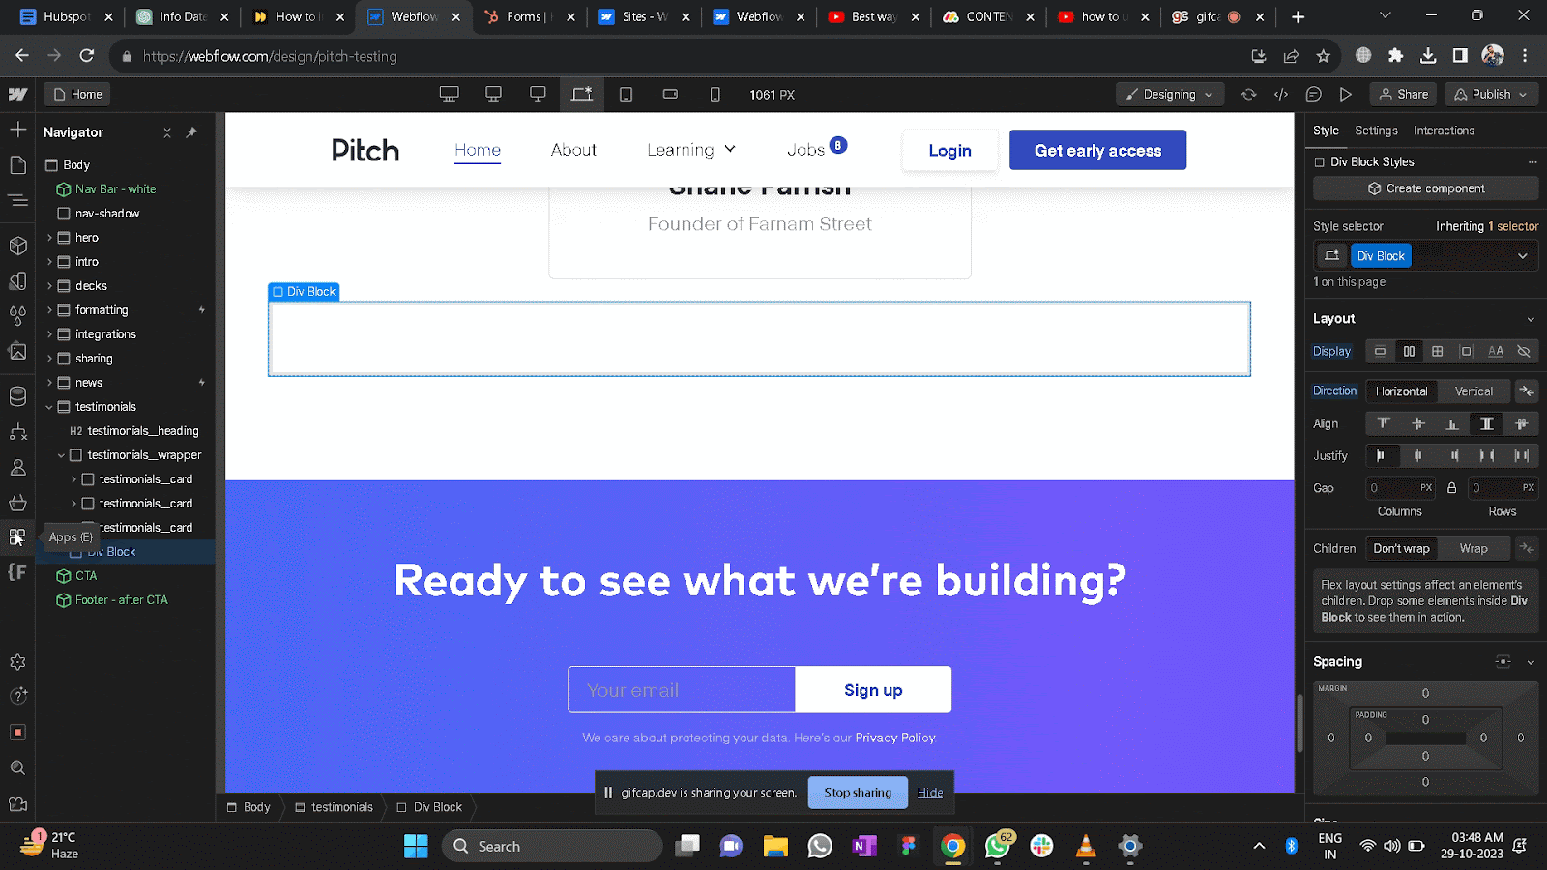Click the Create component button
The width and height of the screenshot is (1547, 870).
(1425, 188)
